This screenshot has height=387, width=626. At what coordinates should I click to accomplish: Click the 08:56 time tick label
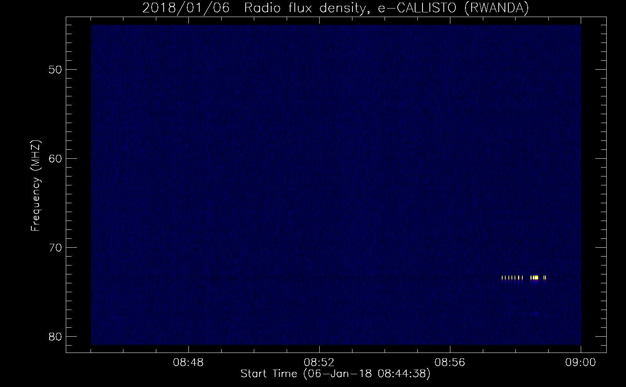450,363
